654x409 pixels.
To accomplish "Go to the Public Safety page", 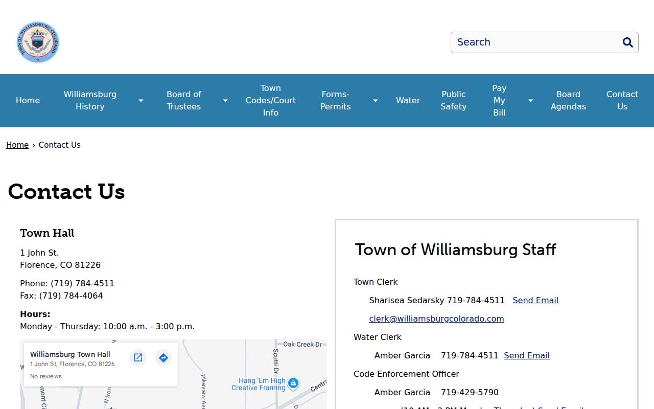I will pyautogui.click(x=454, y=101).
